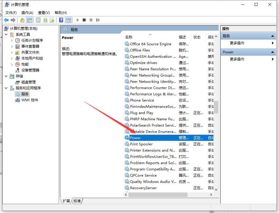Open 更多操作 under 服务 actions
Screen dimensions: 279x213
[x=237, y=43]
